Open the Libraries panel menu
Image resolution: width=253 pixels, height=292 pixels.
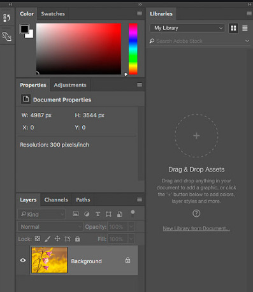(249, 13)
